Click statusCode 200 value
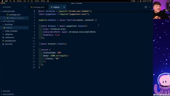The image size is (170, 96). 59,53
